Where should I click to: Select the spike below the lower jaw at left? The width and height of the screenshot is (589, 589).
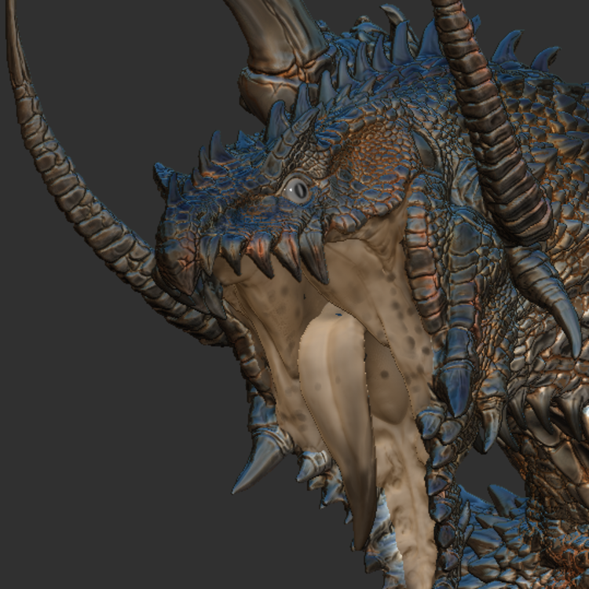[x=259, y=463]
